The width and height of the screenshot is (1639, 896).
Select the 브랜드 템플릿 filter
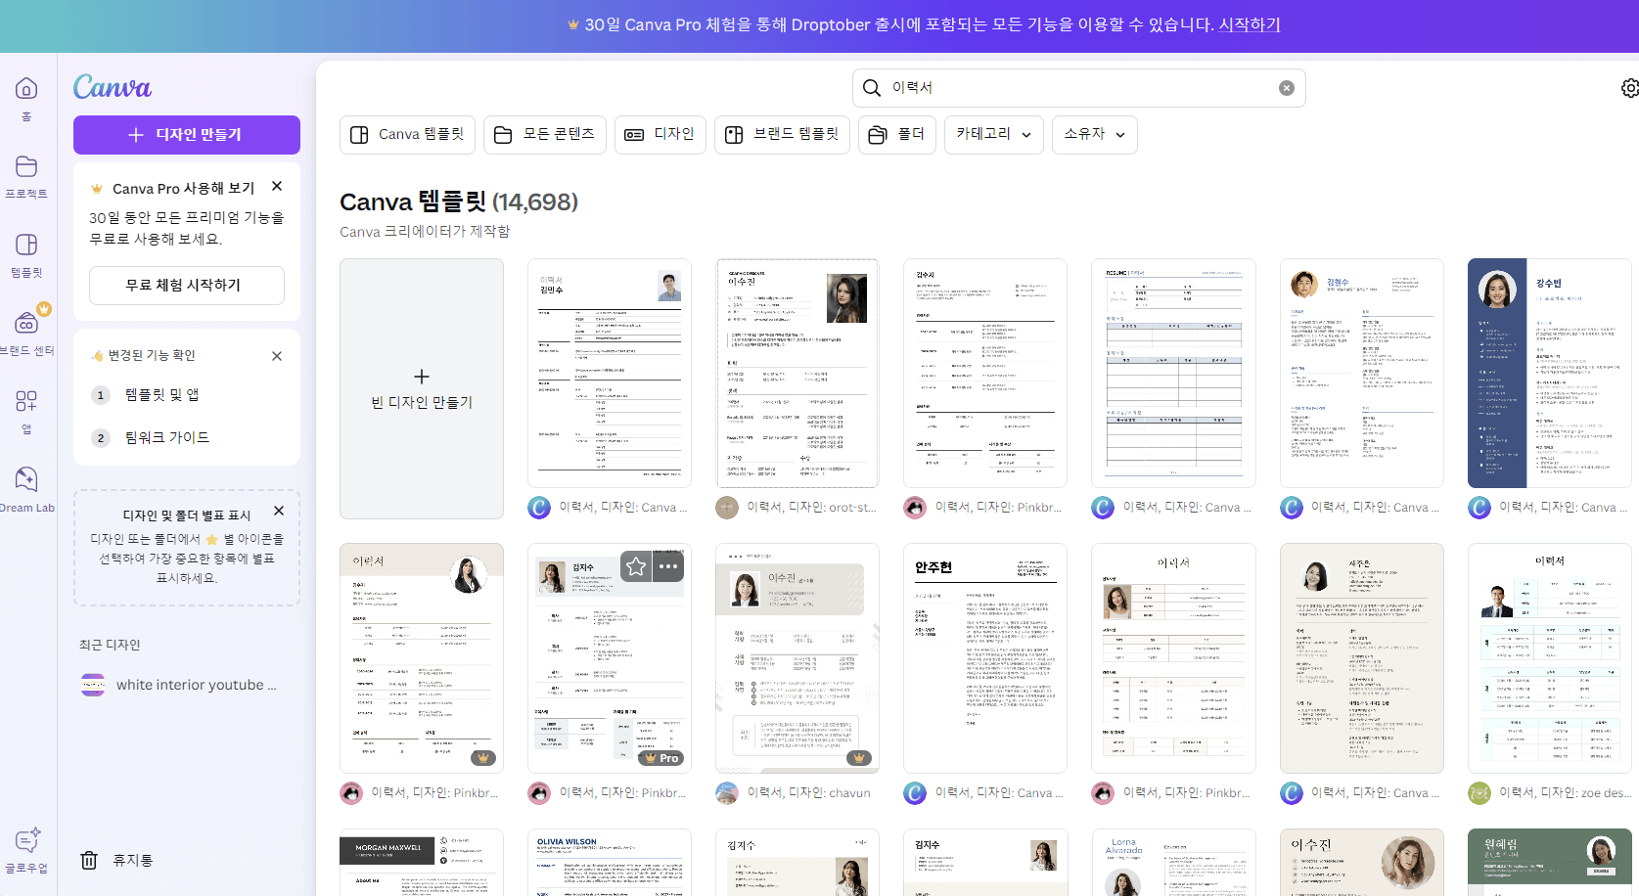[782, 134]
